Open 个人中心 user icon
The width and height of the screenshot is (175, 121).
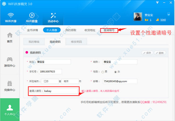pyautogui.click(x=10, y=108)
